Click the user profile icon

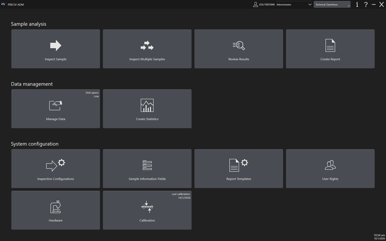point(255,5)
